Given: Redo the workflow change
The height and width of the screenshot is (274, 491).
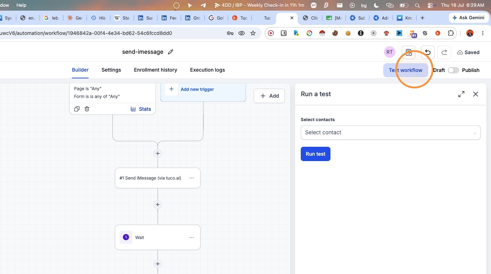Looking at the screenshot, I should tap(444, 52).
